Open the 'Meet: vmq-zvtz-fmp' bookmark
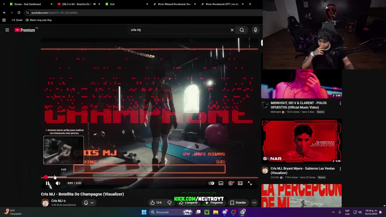Screen dimensions: 386x217 coord(39,20)
